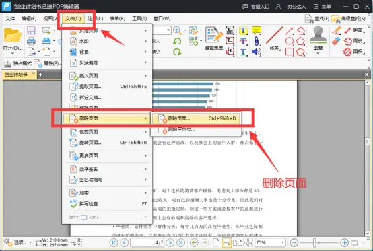Select the rectangle shape tool

(x=290, y=52)
